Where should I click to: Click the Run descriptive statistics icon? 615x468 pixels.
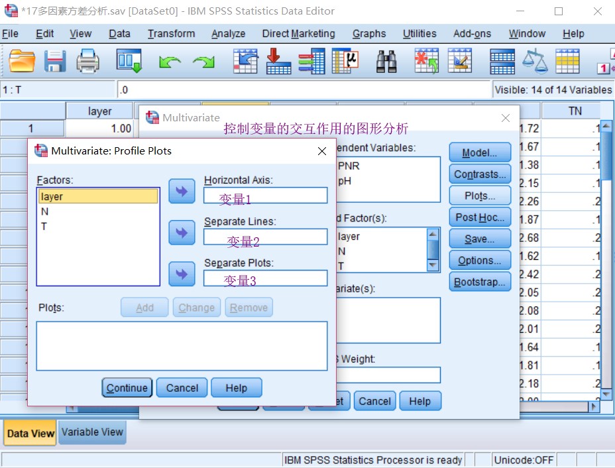coord(345,61)
